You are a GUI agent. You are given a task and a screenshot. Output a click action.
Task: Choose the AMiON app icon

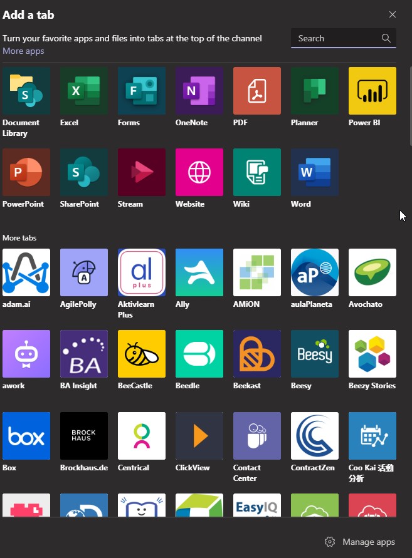(x=257, y=272)
